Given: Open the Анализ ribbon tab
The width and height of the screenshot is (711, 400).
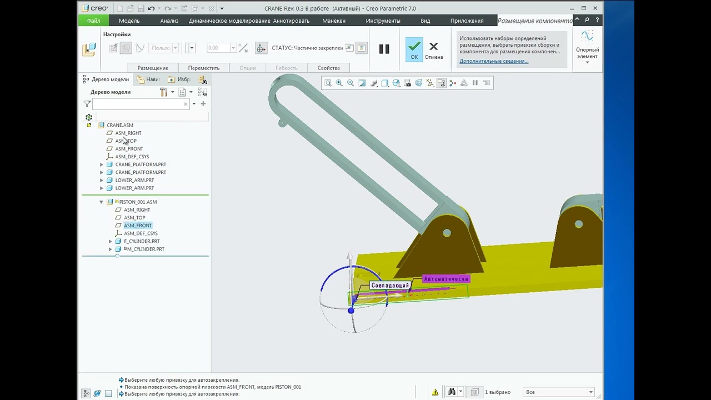Looking at the screenshot, I should pyautogui.click(x=169, y=21).
